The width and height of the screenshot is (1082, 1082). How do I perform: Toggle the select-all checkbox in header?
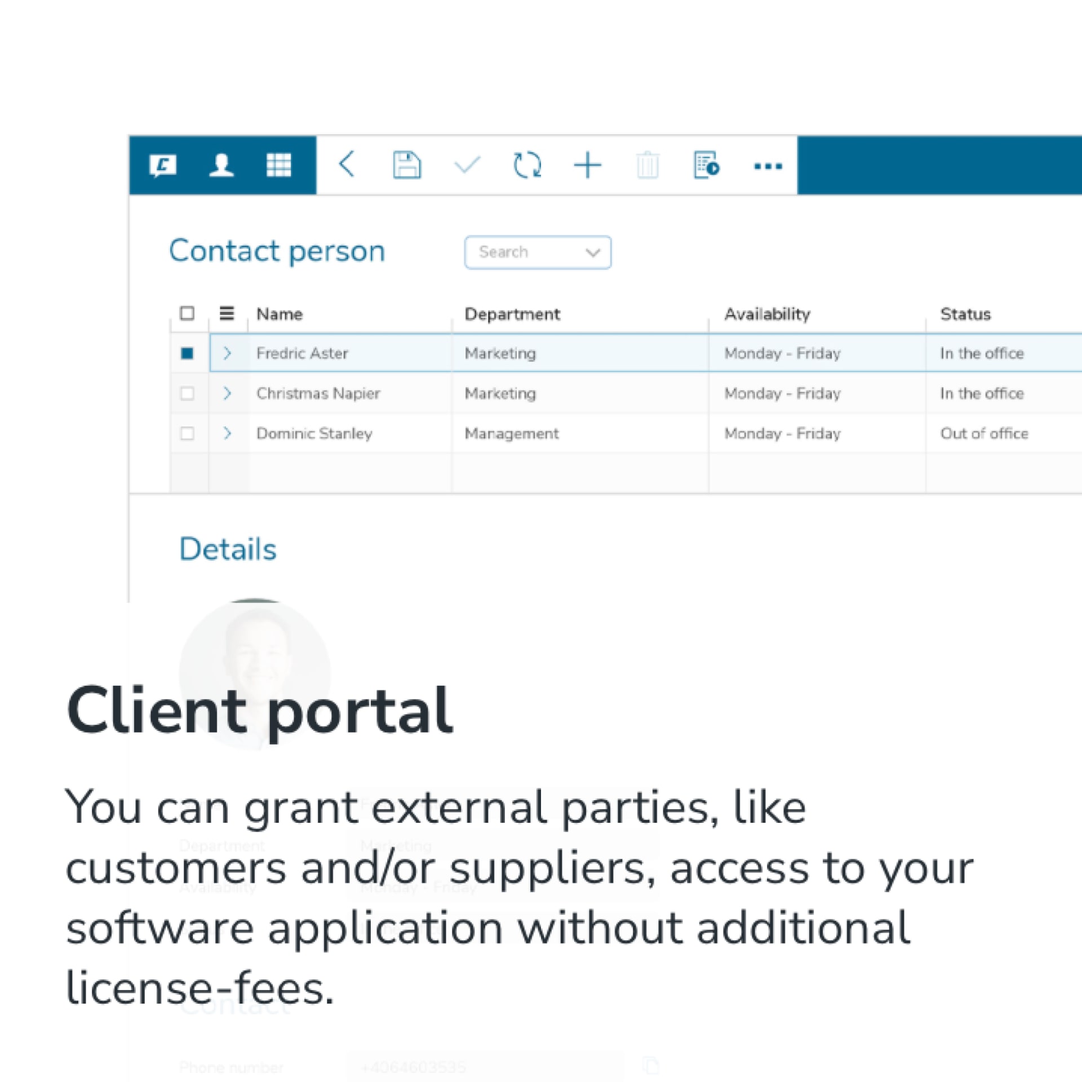(x=187, y=313)
